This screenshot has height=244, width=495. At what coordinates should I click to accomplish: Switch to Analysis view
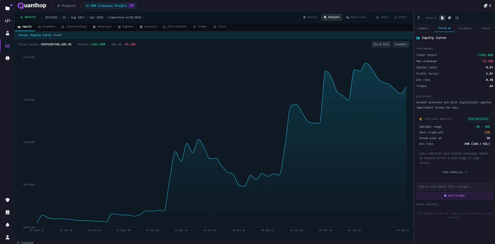click(x=332, y=17)
